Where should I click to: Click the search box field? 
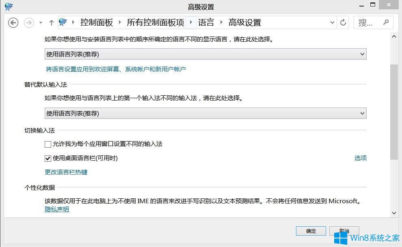click(x=373, y=23)
